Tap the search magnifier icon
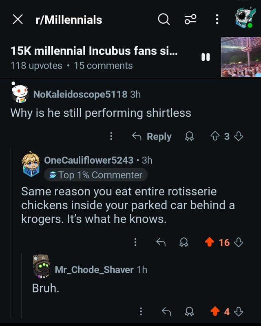Viewport: 261px width, 326px height. (x=164, y=19)
